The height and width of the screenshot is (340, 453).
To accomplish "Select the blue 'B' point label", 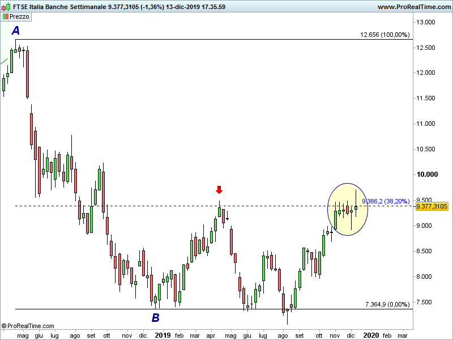I will coord(155,318).
